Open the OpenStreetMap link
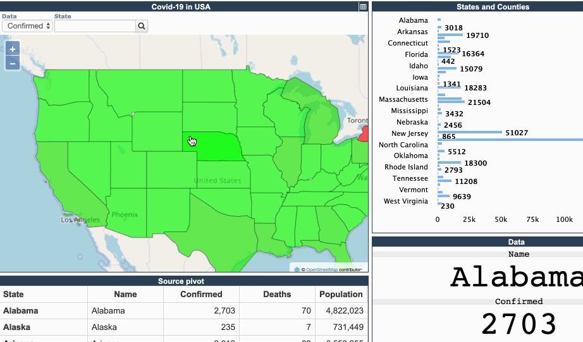Viewport: 583px width, 342px height. [x=321, y=269]
